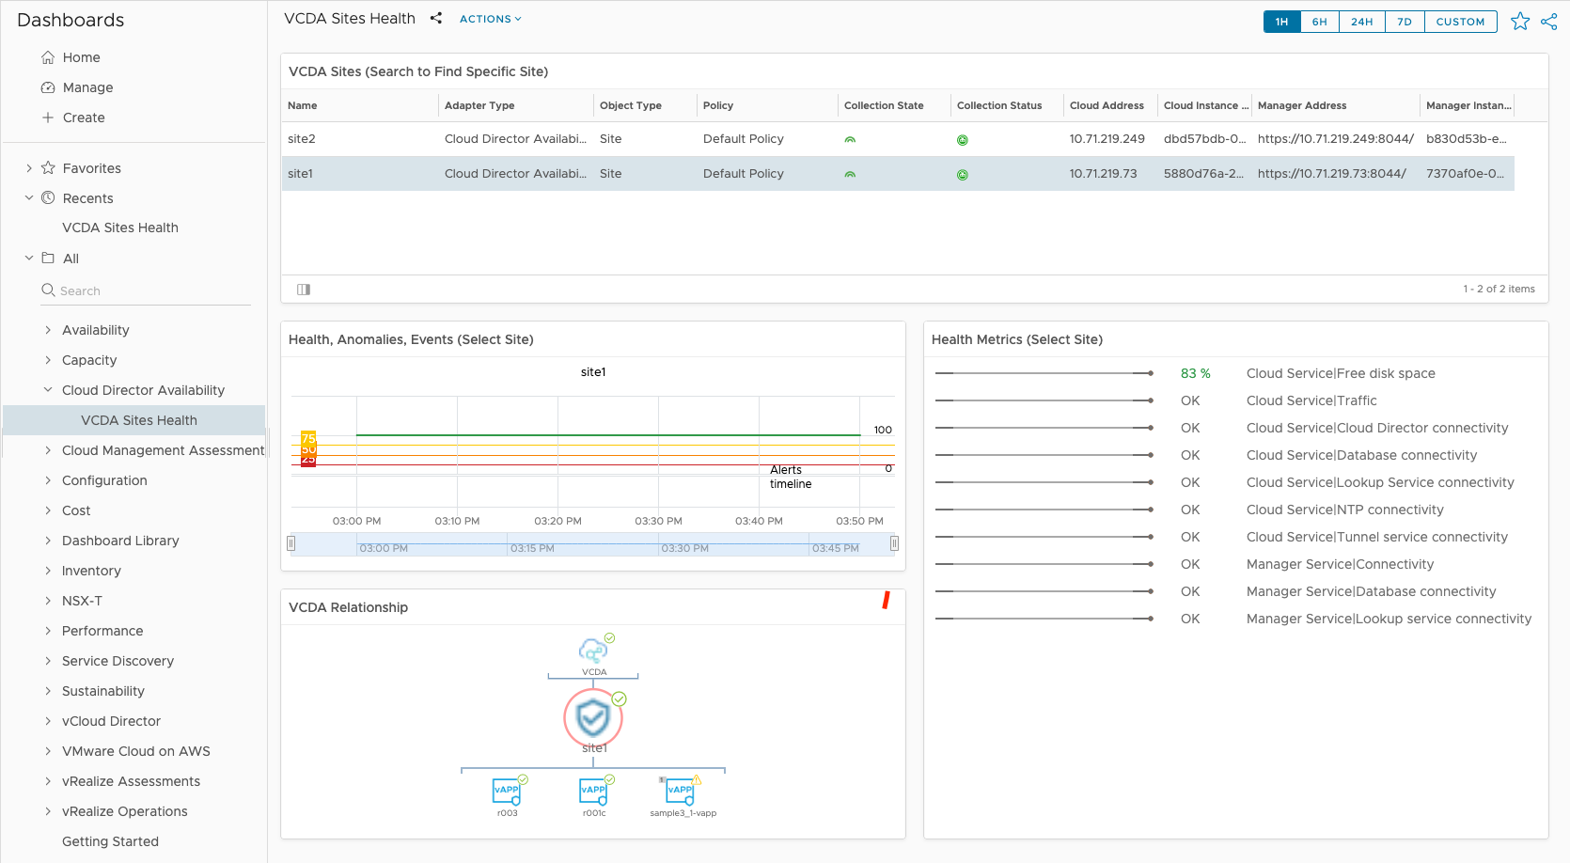Click the left handle of timeline range slider
This screenshot has height=863, width=1570.
click(291, 543)
